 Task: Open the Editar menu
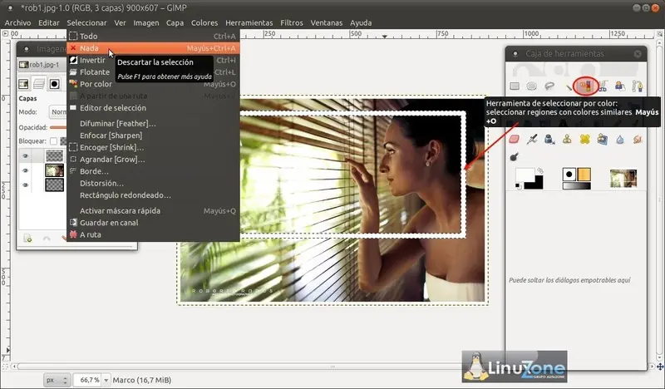[49, 23]
